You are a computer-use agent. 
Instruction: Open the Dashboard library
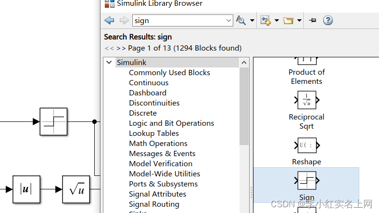pos(148,93)
